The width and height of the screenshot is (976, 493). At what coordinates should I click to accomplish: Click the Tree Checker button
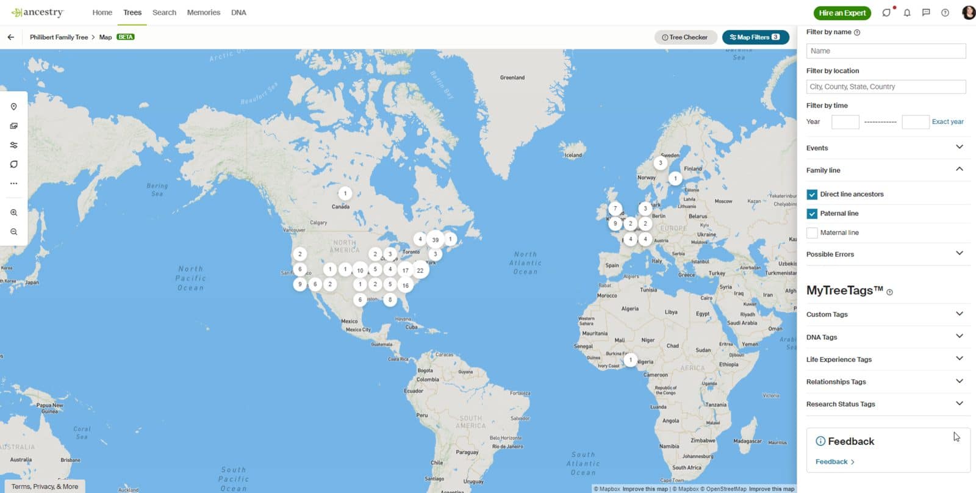pos(685,37)
